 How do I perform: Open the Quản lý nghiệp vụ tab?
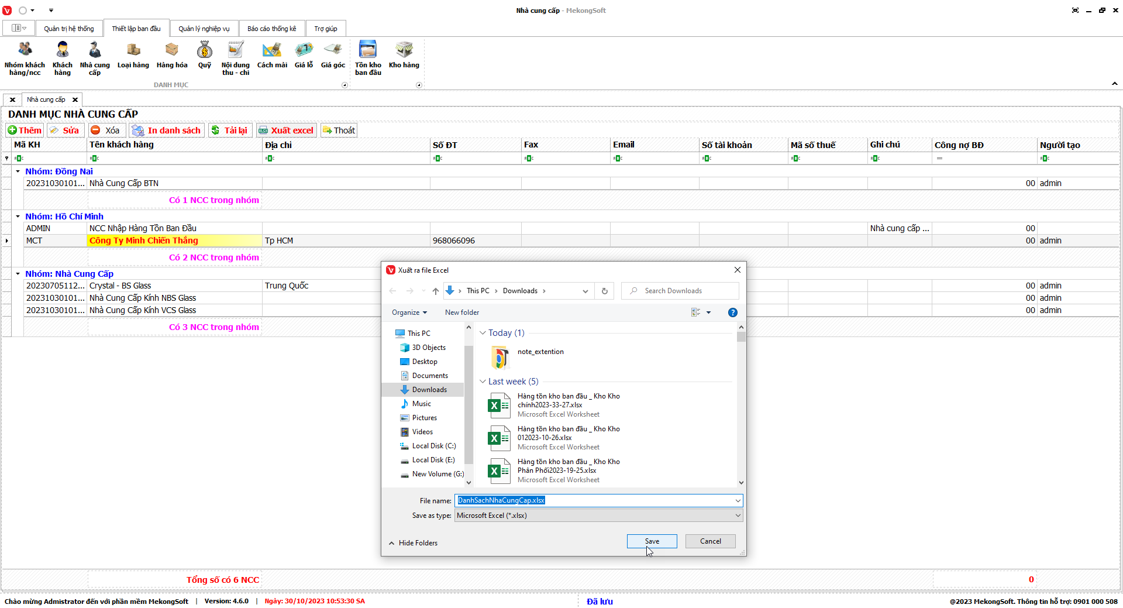(204, 29)
